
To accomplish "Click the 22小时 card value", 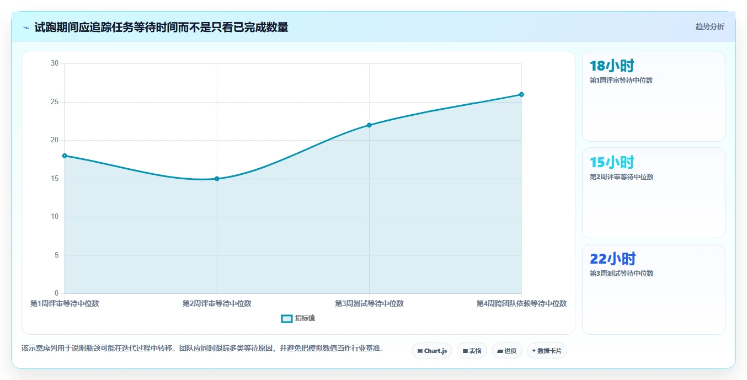I will point(613,259).
